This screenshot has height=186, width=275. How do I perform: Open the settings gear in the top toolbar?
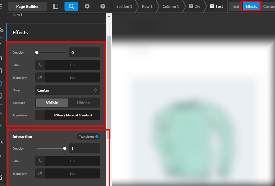pos(87,6)
